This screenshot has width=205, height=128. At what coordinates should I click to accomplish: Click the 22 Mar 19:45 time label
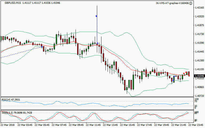162,125
